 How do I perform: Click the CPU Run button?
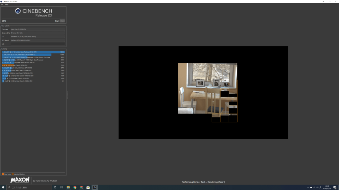tap(62, 21)
